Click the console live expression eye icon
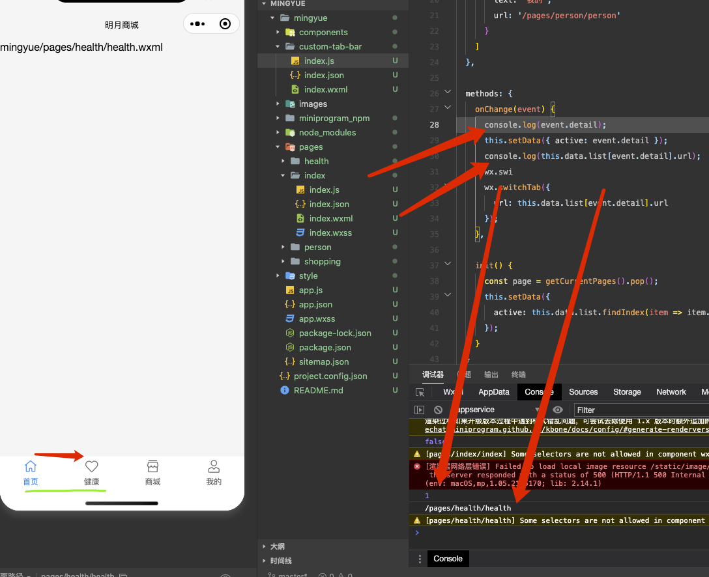 coord(558,410)
